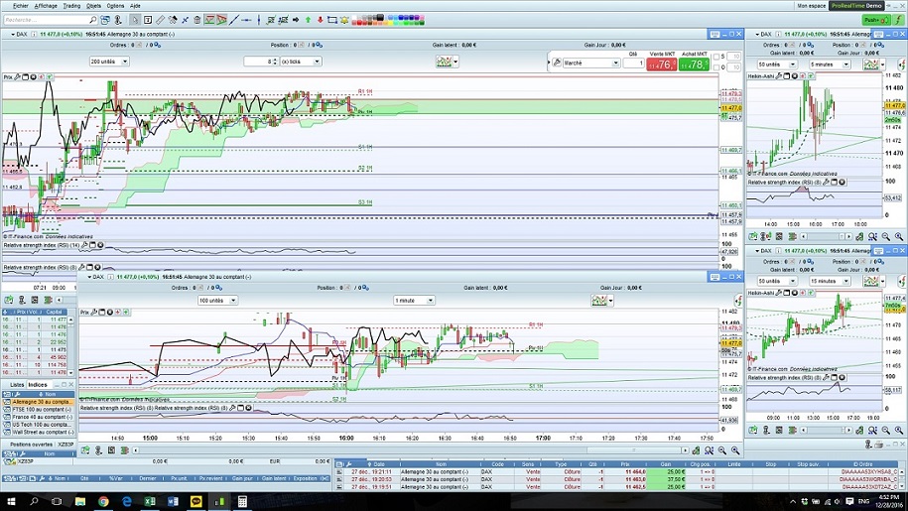Click the trash delete objects icon
This screenshot has width=908, height=511.
click(x=196, y=19)
